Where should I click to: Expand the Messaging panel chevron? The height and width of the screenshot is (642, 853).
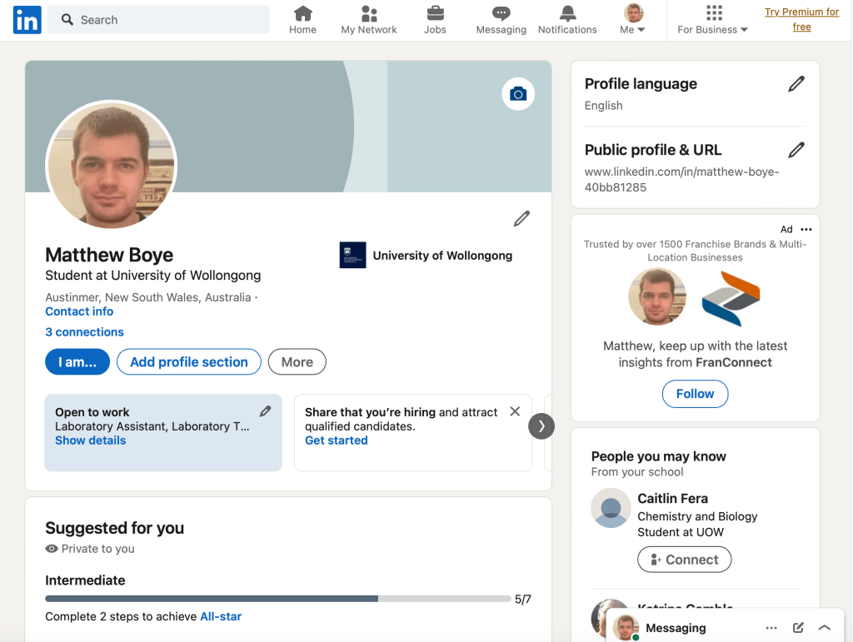[x=825, y=628]
